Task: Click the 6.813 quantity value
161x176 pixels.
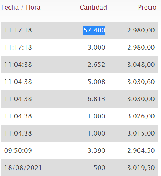Action: (x=96, y=99)
